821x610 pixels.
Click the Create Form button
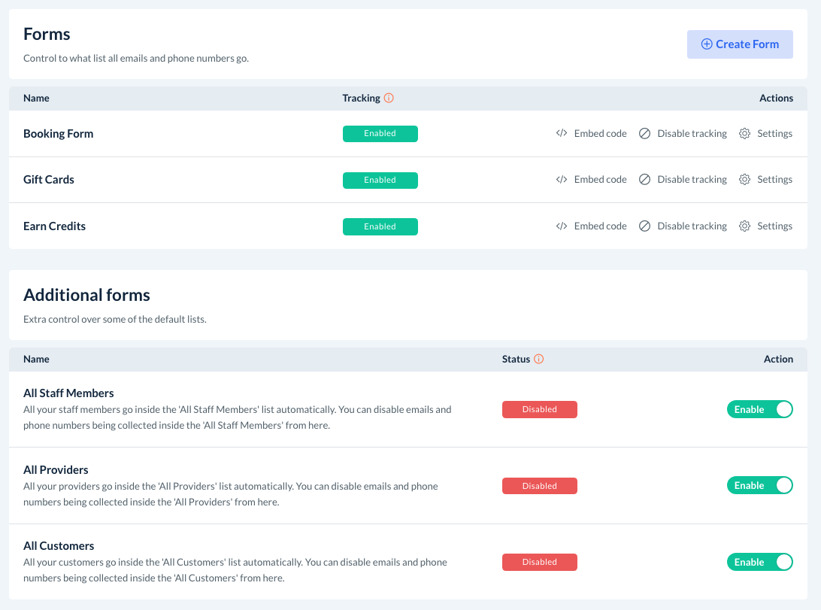pyautogui.click(x=740, y=44)
